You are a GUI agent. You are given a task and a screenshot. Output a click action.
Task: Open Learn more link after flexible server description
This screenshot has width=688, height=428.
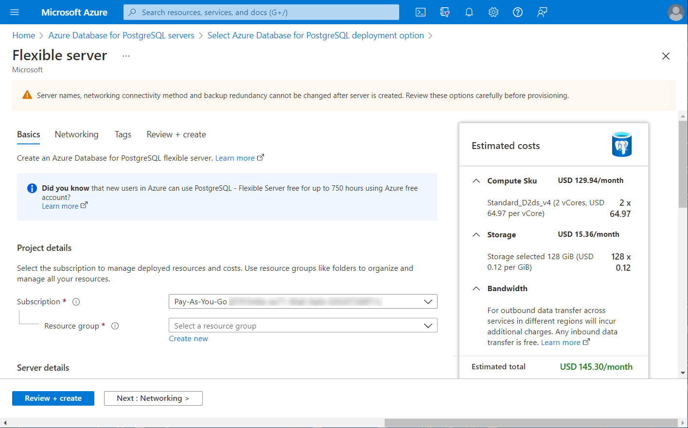(x=240, y=158)
